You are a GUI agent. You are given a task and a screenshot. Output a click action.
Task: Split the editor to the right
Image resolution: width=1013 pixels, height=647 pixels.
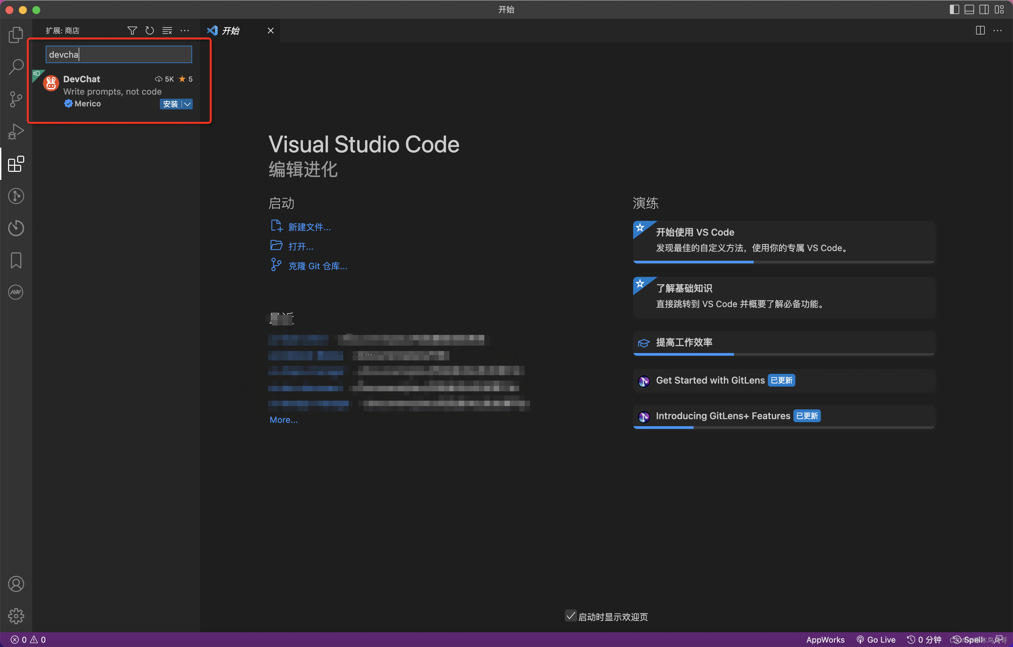[980, 31]
